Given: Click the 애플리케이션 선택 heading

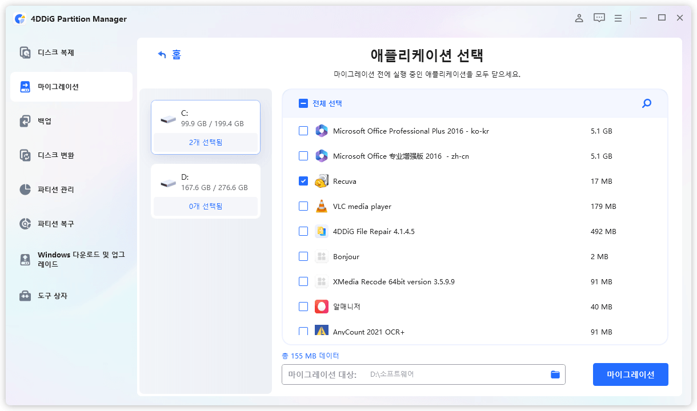Looking at the screenshot, I should click(427, 55).
